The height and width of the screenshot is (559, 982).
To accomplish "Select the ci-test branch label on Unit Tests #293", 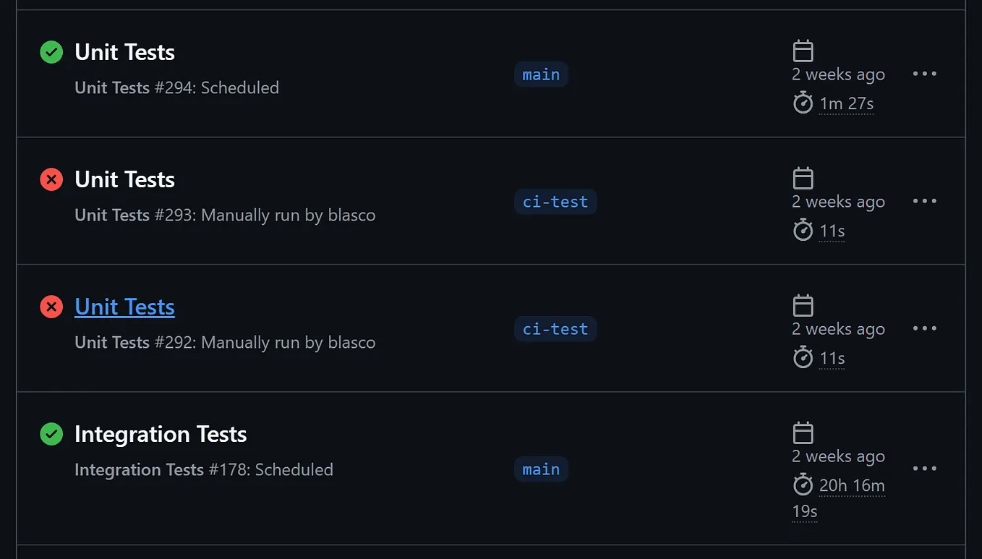I will [555, 201].
